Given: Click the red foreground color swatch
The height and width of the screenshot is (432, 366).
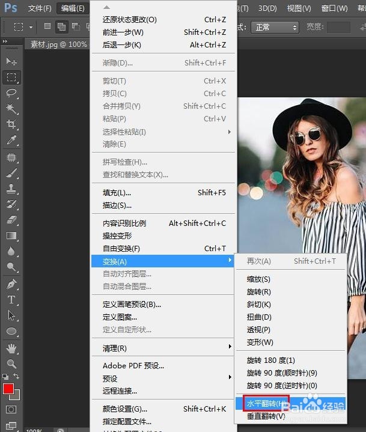Looking at the screenshot, I should pos(8,389).
